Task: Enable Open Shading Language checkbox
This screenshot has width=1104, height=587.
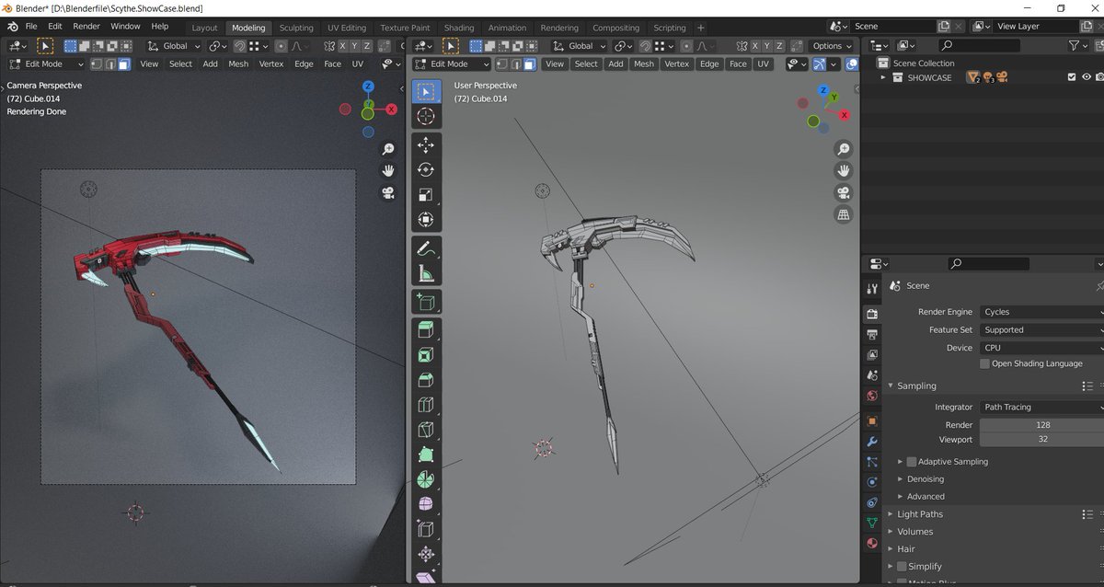Action: tap(984, 363)
